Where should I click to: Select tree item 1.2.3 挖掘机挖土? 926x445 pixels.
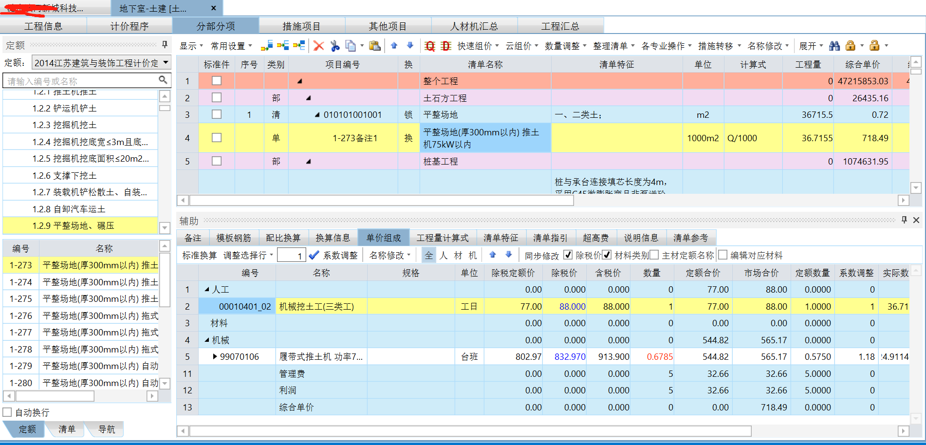click(80, 125)
